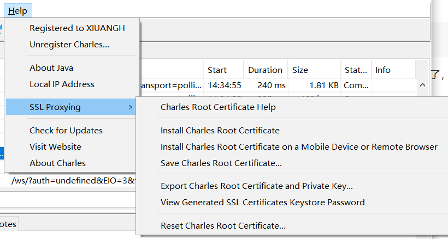This screenshot has height=239, width=448.
Task: Install certificate on Mobile Device or Remote Browser
Action: 299,147
